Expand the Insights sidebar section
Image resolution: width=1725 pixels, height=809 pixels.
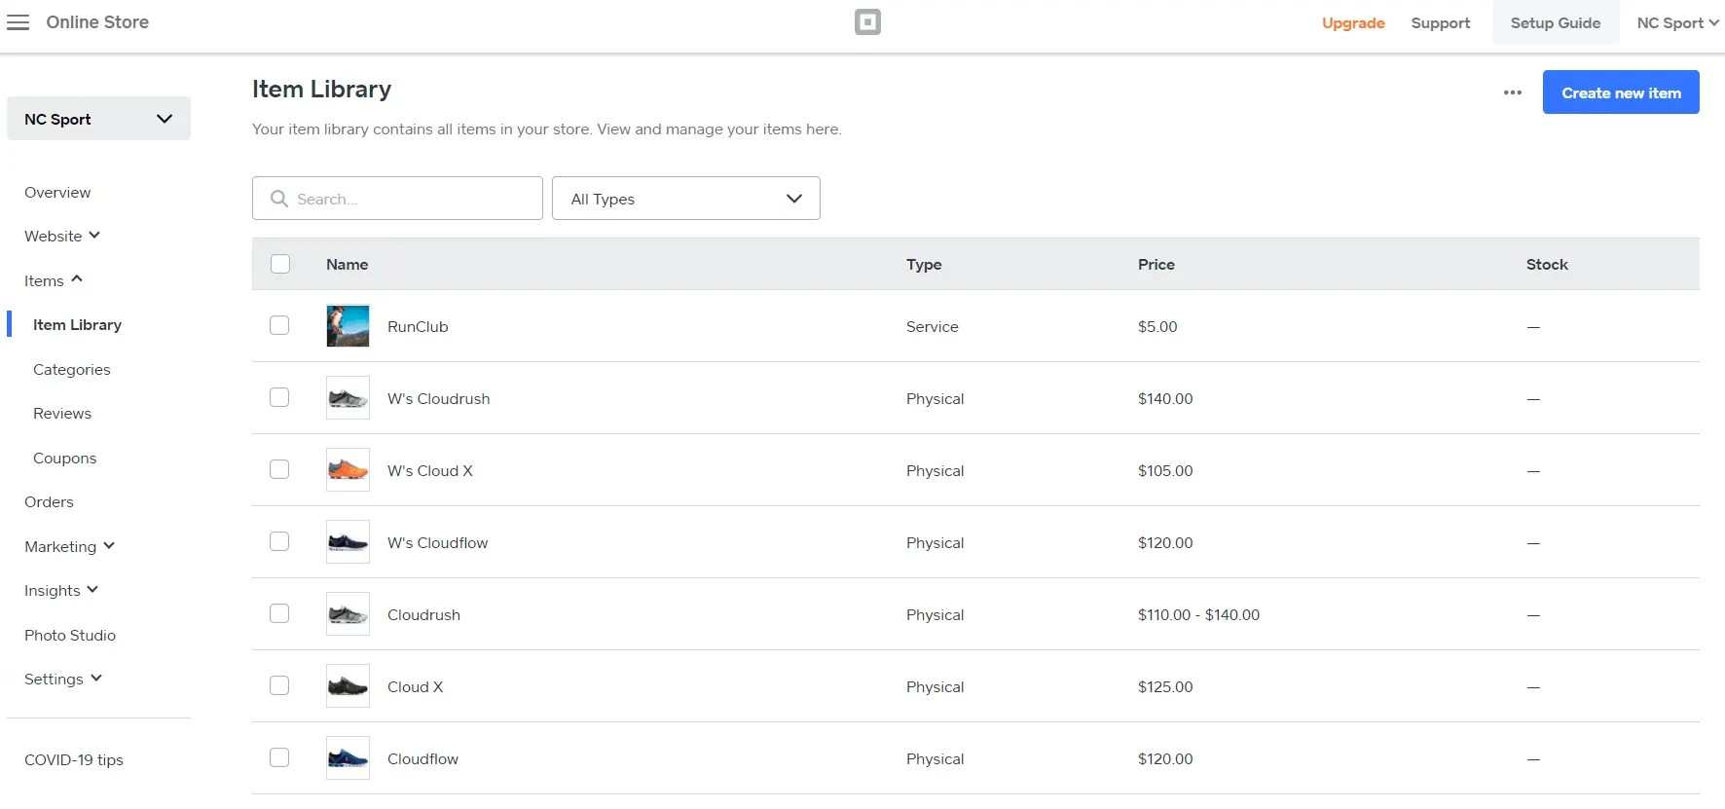[x=61, y=590]
